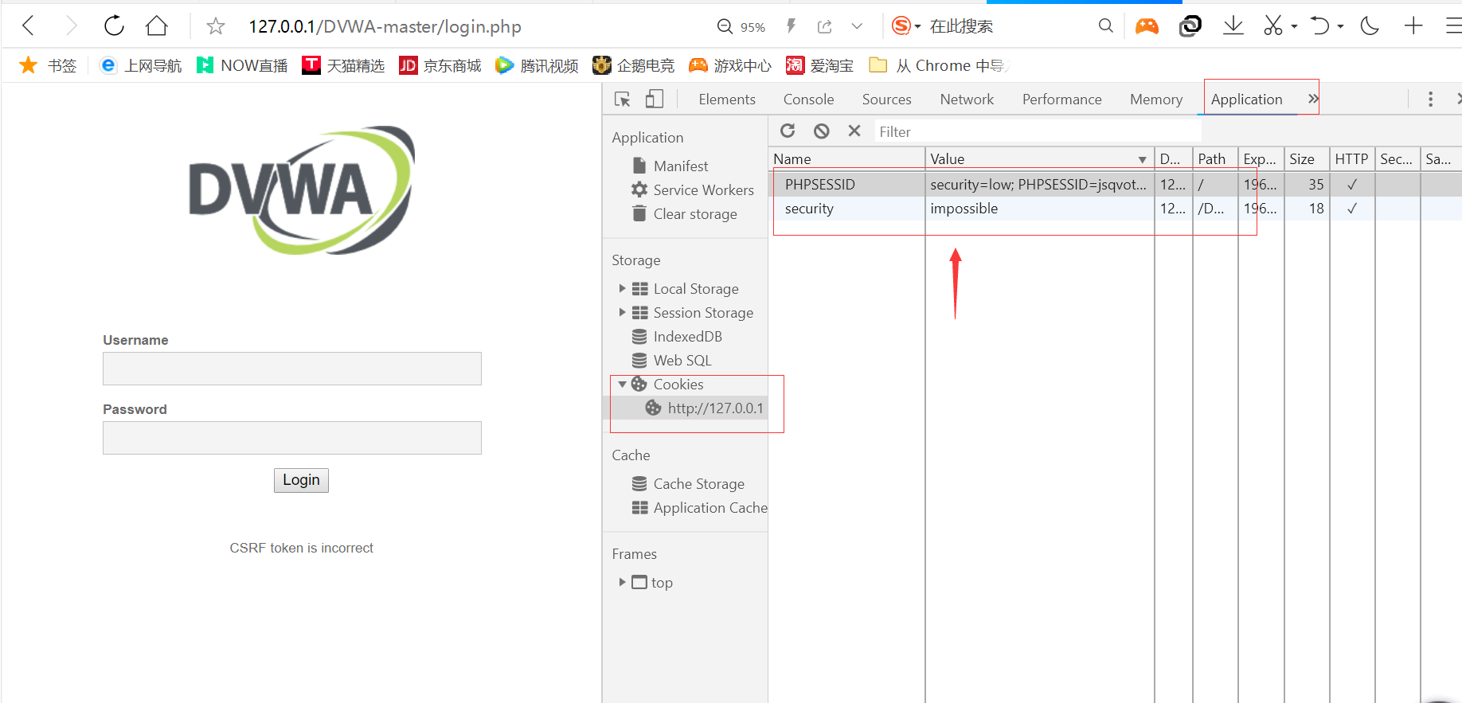Go back with the browser back arrow
This screenshot has height=703, width=1462.
pos(29,26)
